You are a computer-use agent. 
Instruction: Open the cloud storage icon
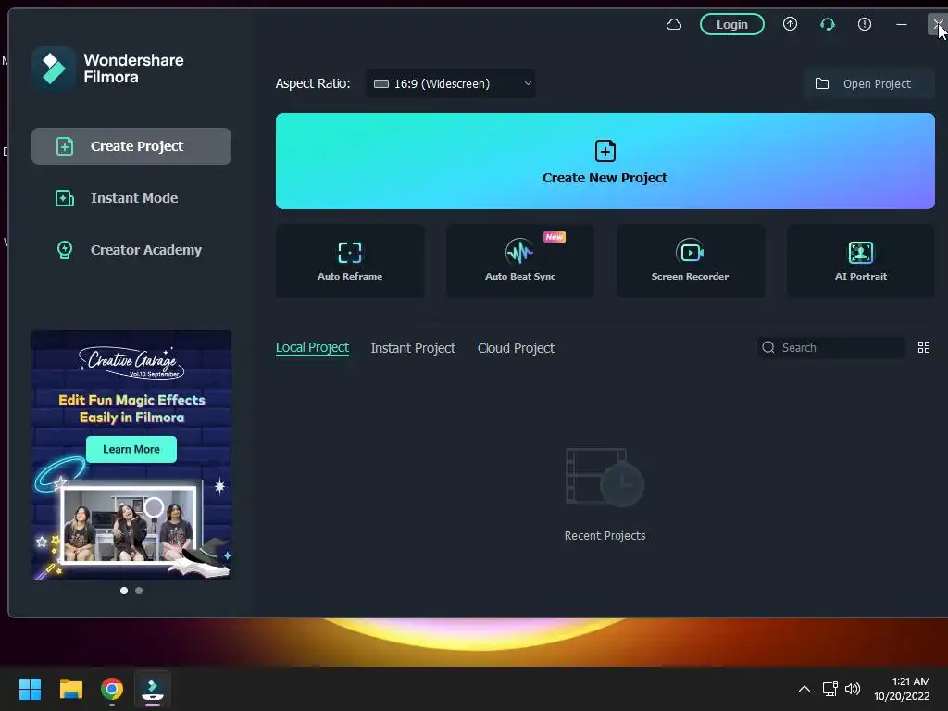tap(674, 24)
